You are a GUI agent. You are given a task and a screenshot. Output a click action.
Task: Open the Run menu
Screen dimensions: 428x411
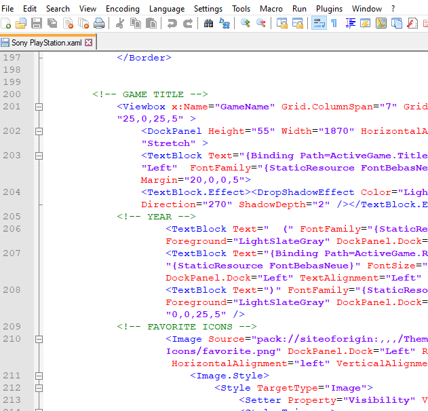(x=299, y=9)
